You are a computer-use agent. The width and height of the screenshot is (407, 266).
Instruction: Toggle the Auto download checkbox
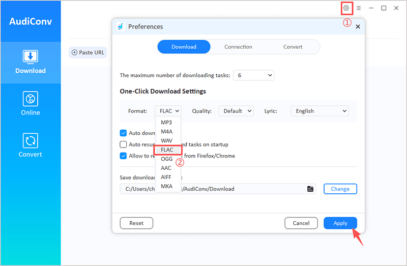[x=123, y=133]
